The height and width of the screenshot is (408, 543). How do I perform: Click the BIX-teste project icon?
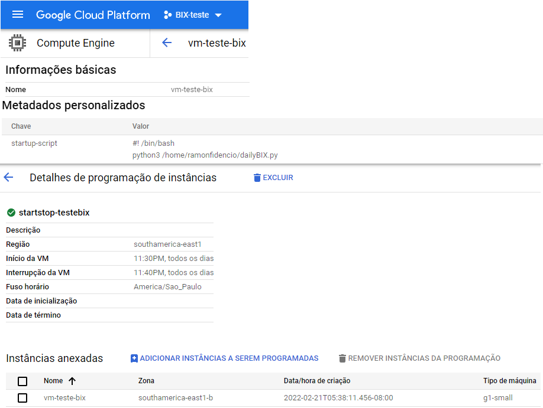[x=167, y=15]
